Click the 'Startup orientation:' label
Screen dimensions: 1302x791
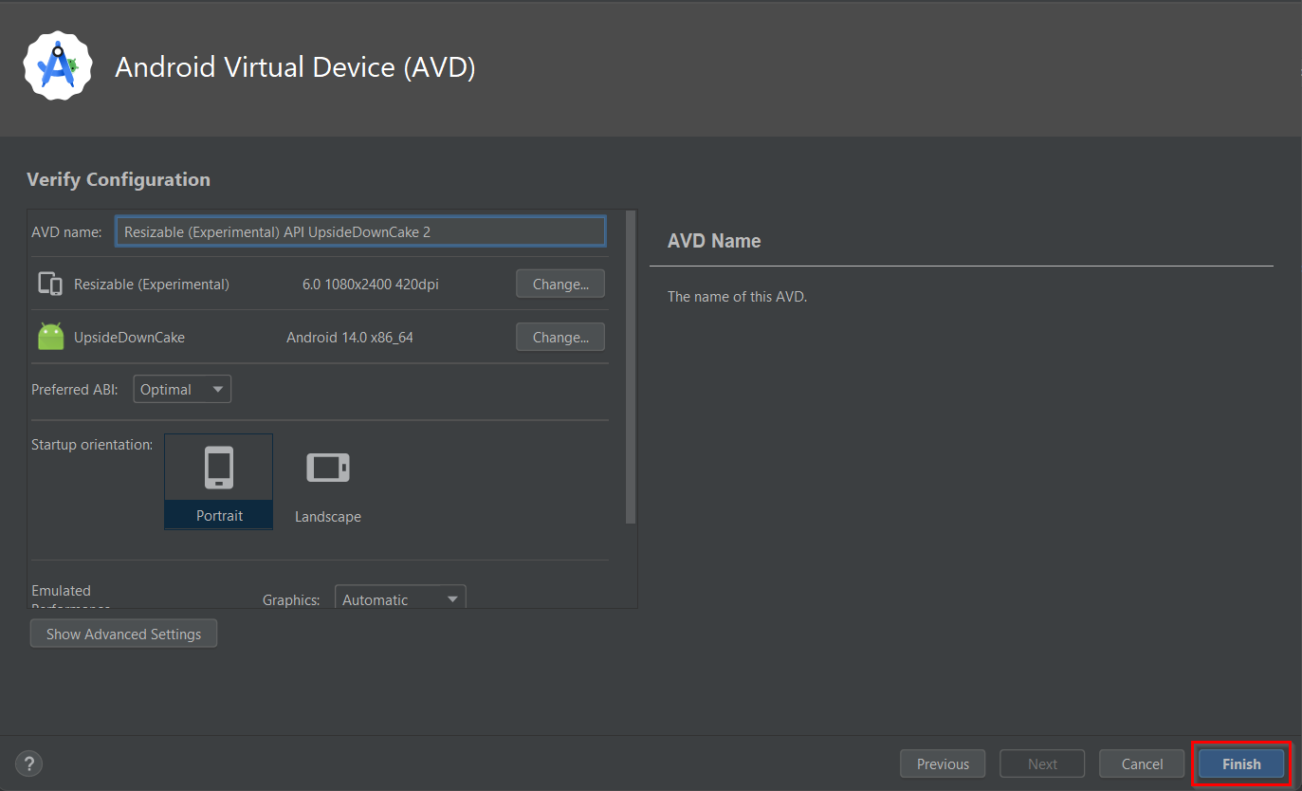click(92, 444)
